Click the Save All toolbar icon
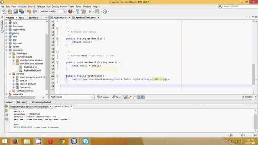258x145 pixels. coord(21,11)
